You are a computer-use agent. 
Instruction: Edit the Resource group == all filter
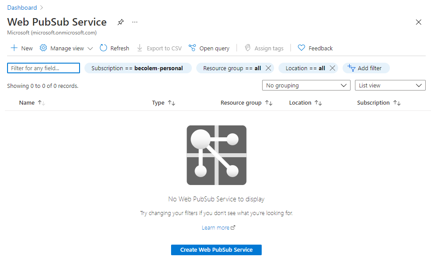232,68
